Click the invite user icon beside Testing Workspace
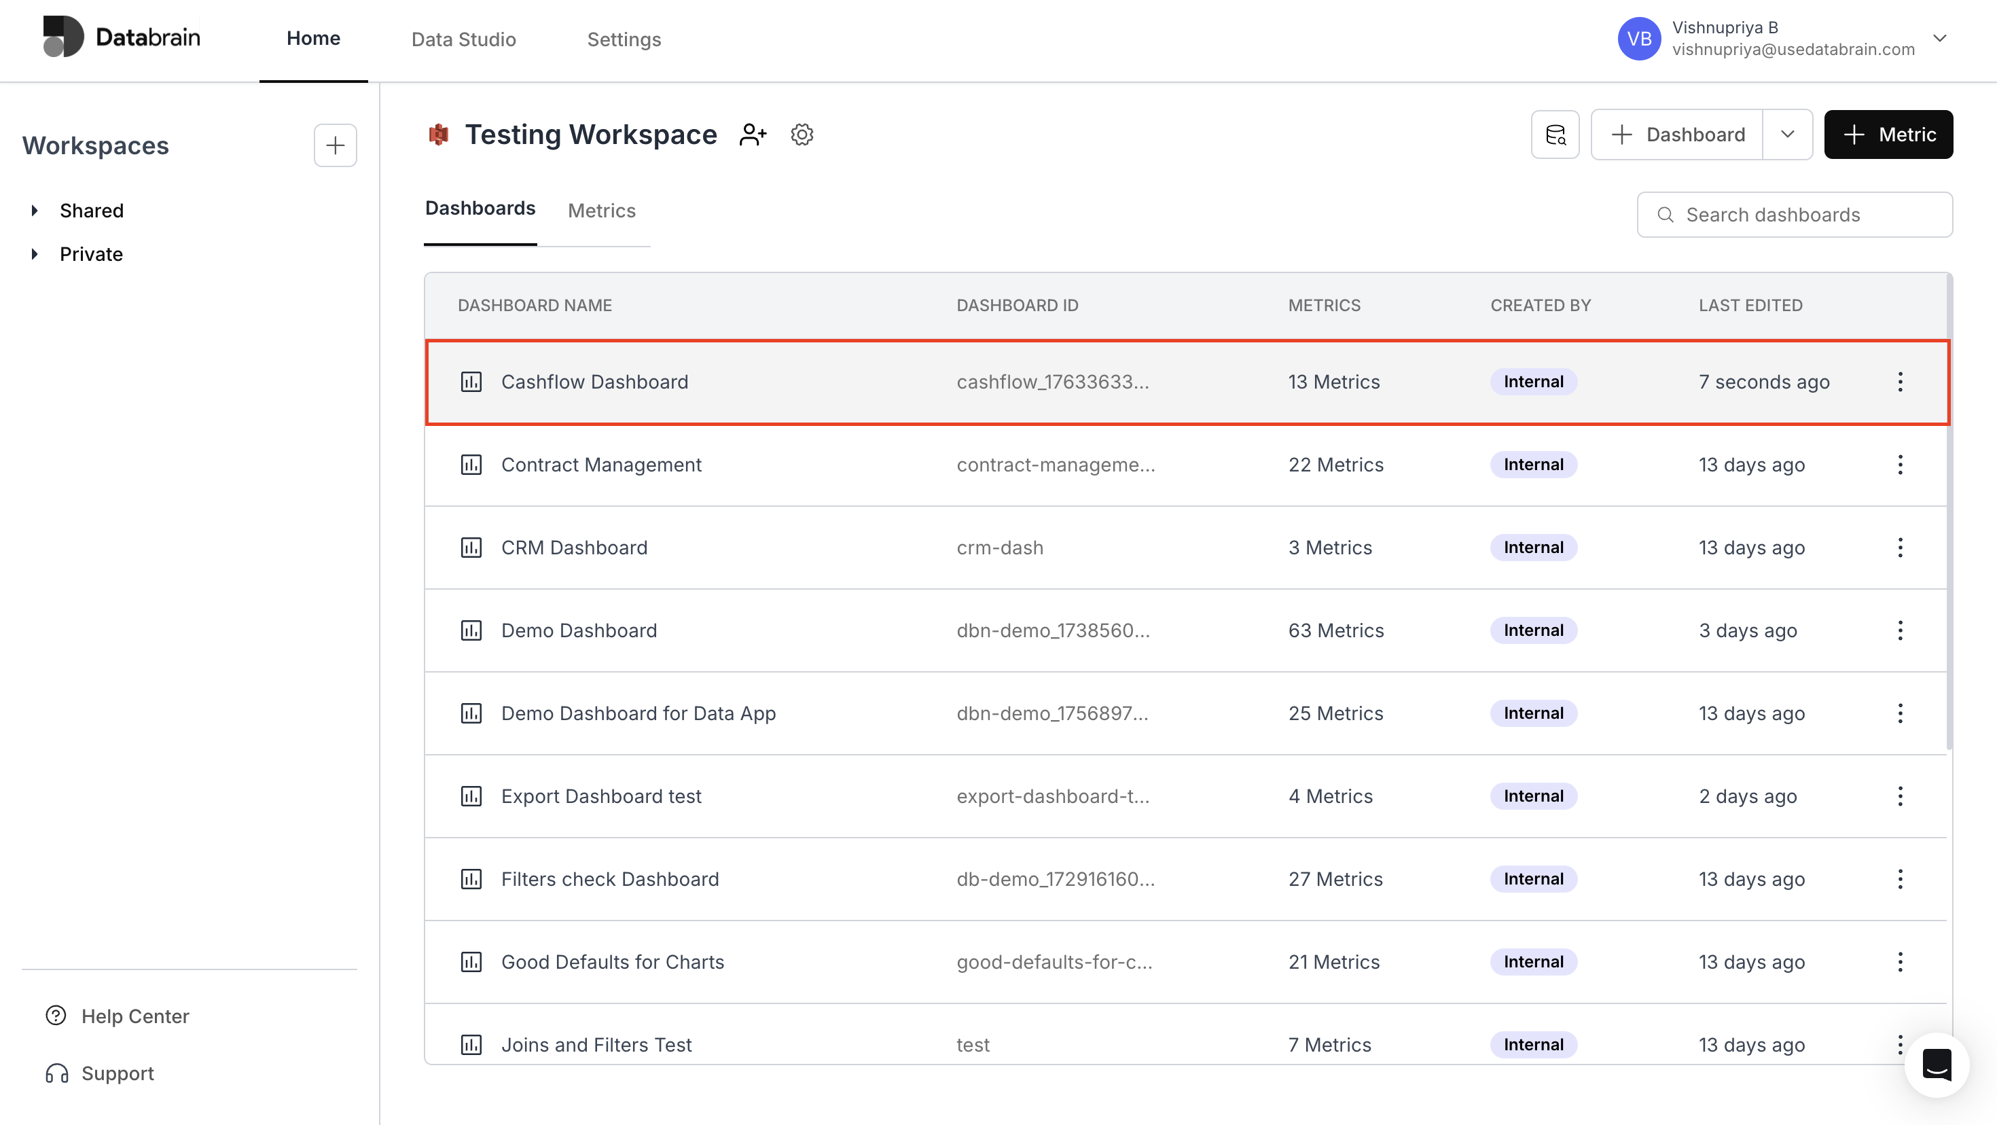The width and height of the screenshot is (1997, 1125). point(752,135)
